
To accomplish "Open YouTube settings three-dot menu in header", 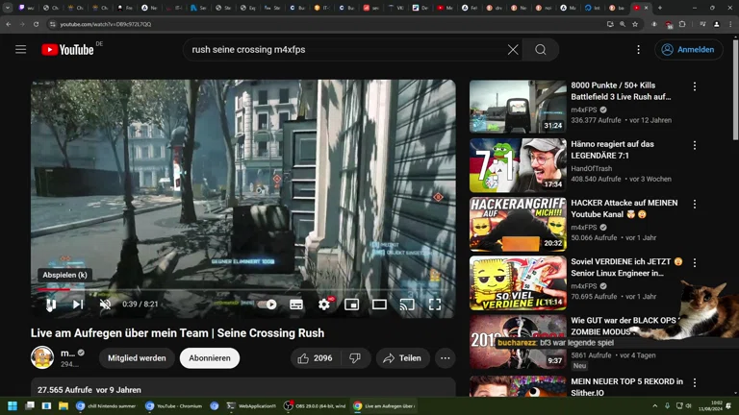I will point(638,49).
